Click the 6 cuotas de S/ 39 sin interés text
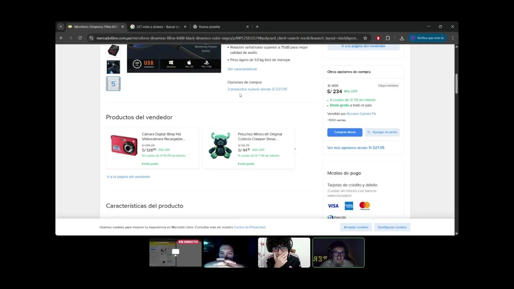This screenshot has width=514, height=289. click(353, 100)
